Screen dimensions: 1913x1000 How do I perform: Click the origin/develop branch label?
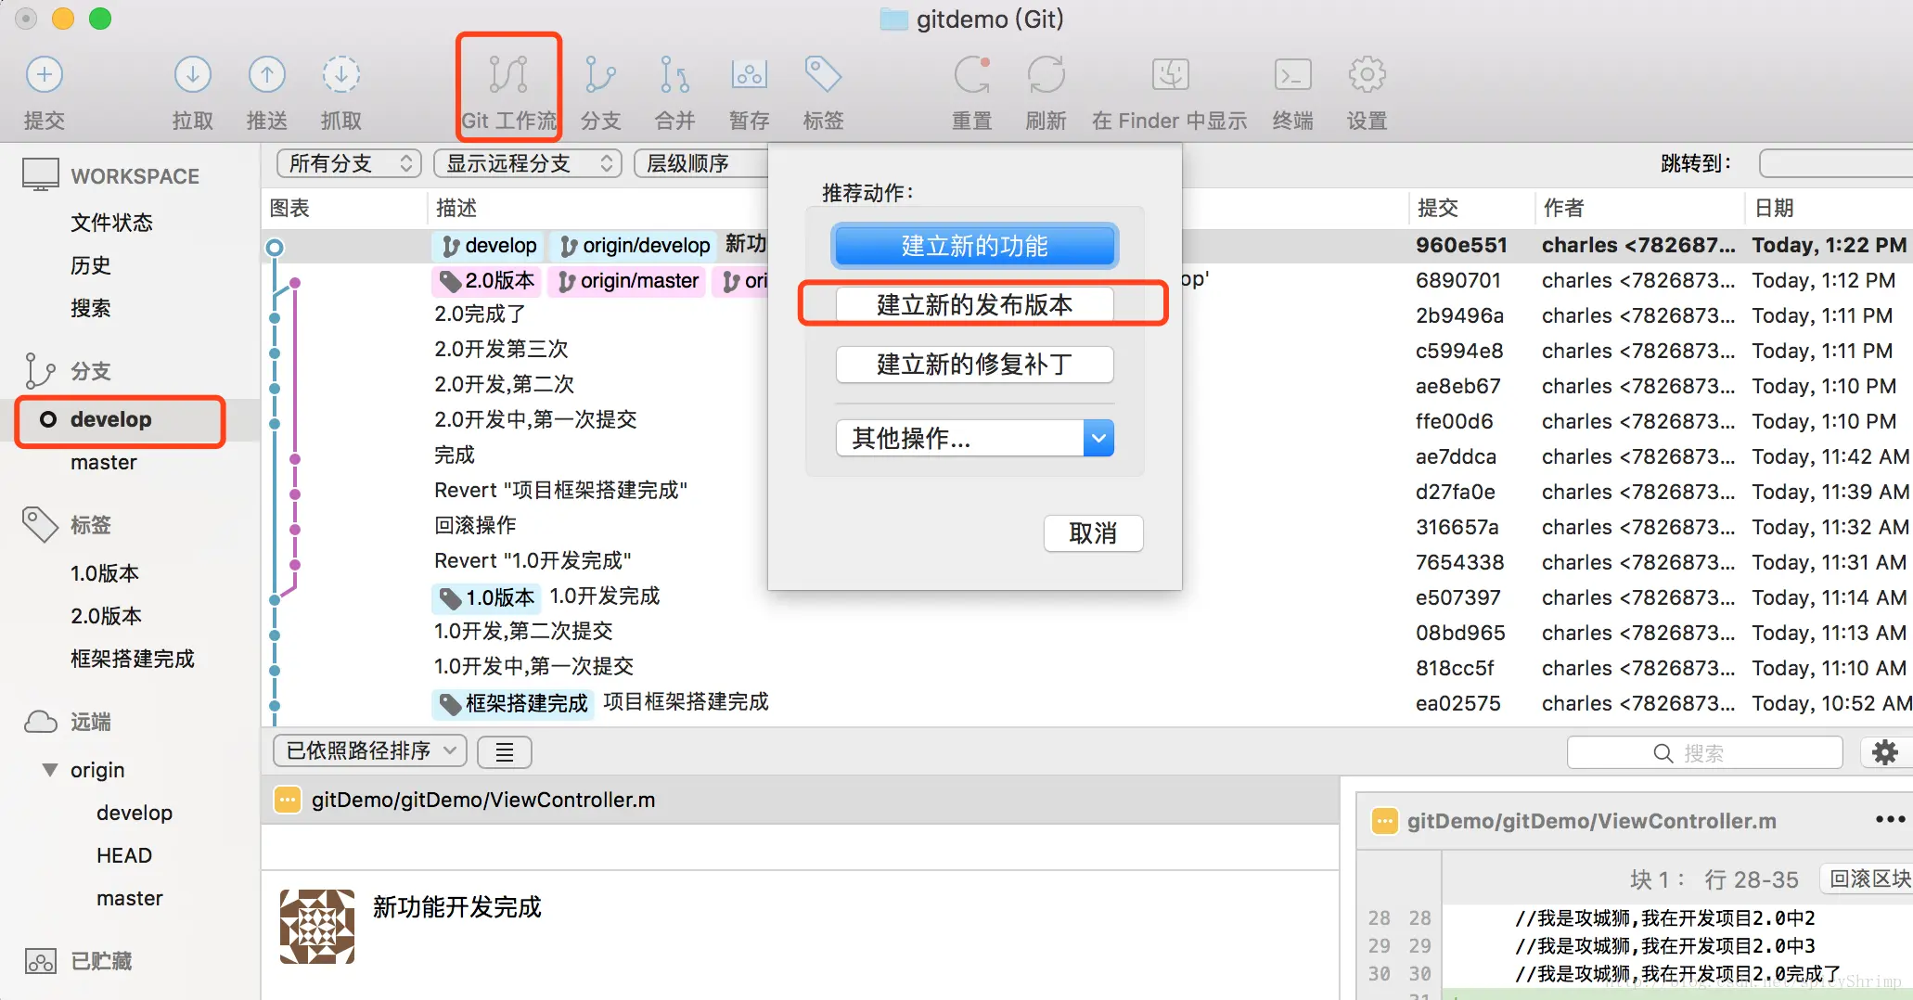635,246
